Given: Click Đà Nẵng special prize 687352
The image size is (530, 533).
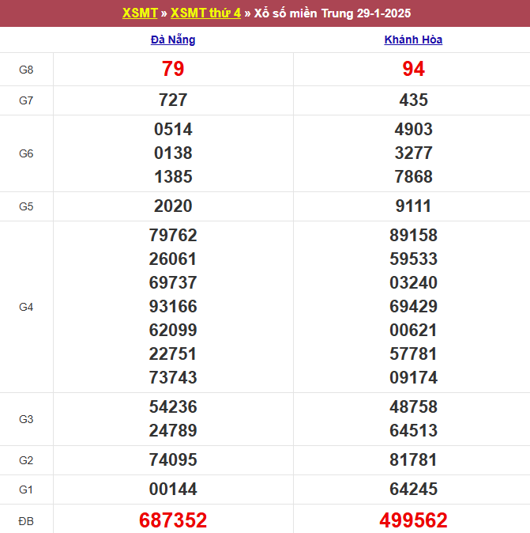Looking at the screenshot, I should click(x=173, y=520).
